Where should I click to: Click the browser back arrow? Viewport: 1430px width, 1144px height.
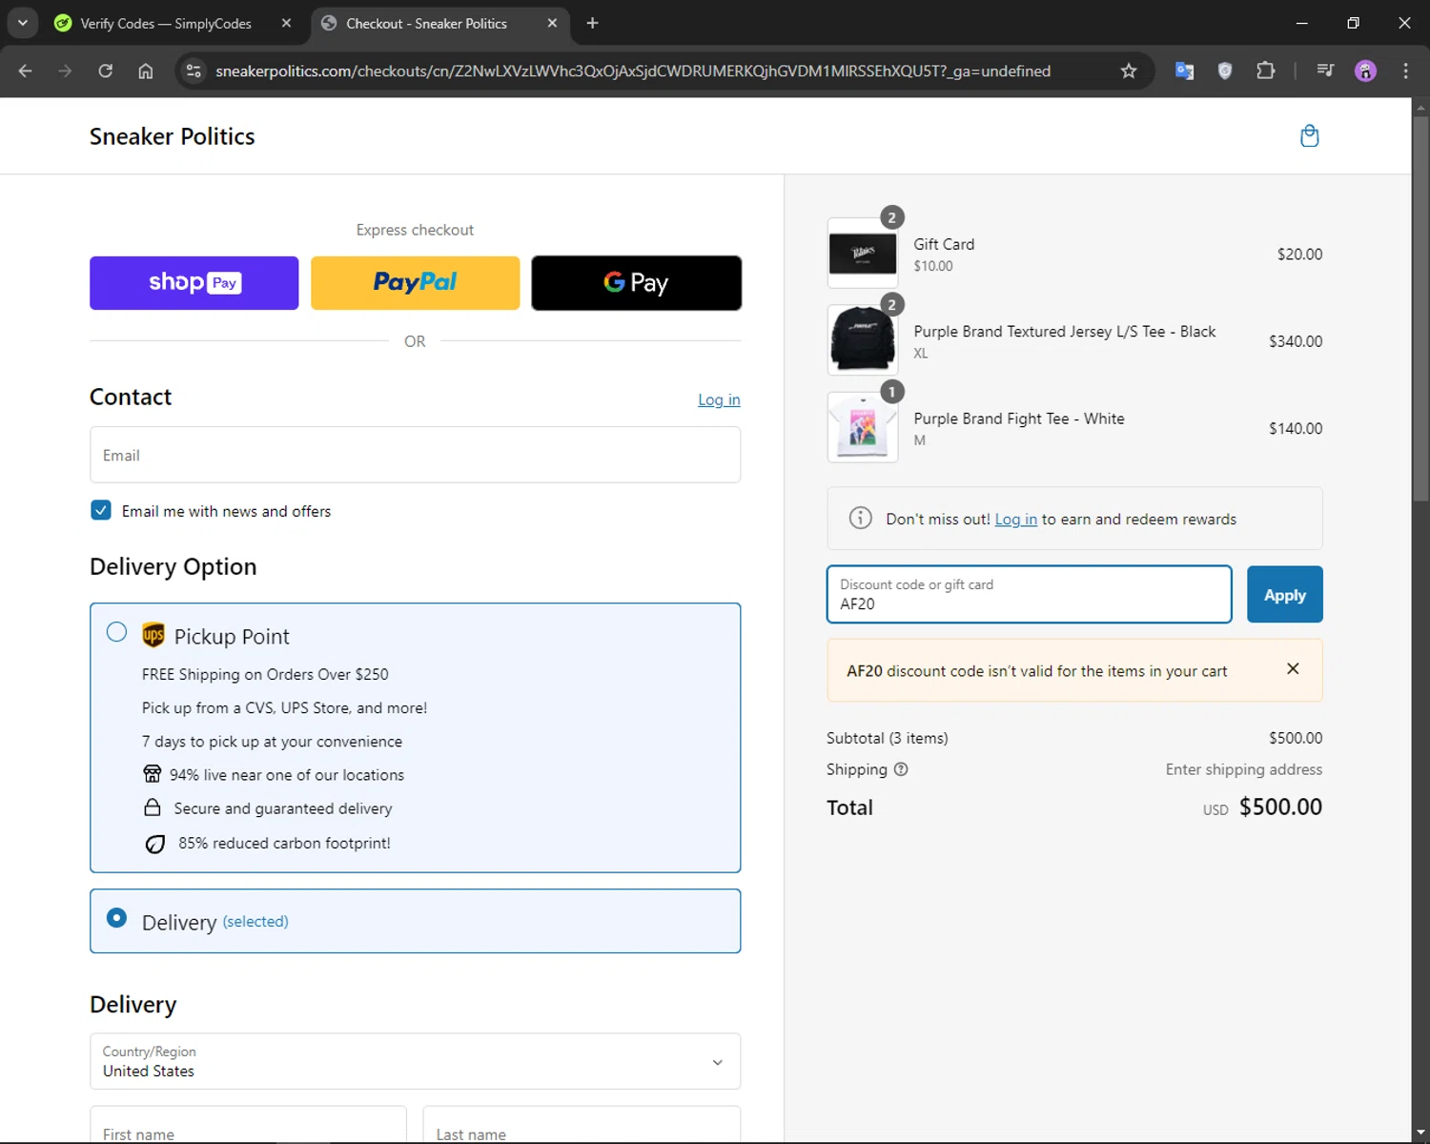tap(26, 71)
